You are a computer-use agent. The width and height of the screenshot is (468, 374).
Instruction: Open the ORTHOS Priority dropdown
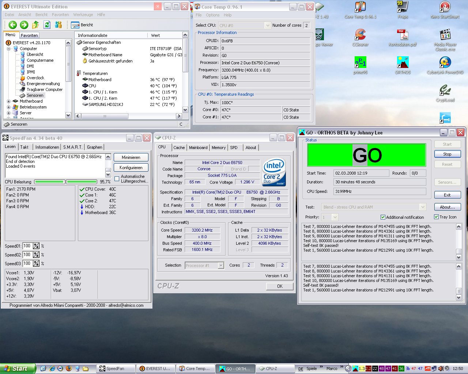tap(335, 217)
